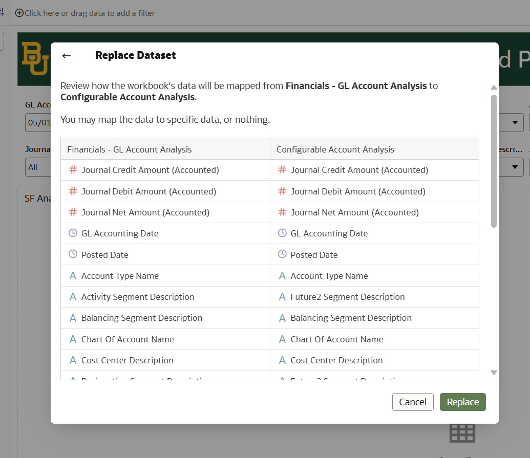Click clock icon of source GL Accounting Date
The width and height of the screenshot is (530, 458).
(73, 233)
